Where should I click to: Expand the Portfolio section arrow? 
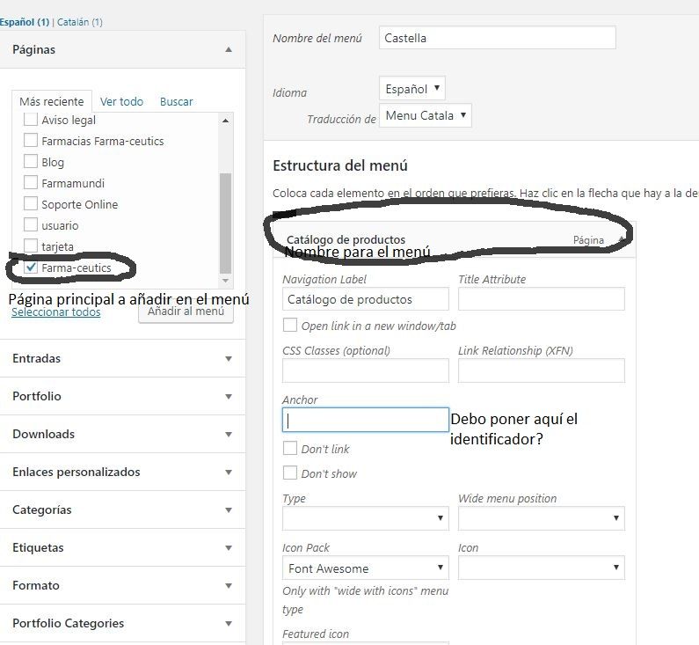tap(229, 397)
